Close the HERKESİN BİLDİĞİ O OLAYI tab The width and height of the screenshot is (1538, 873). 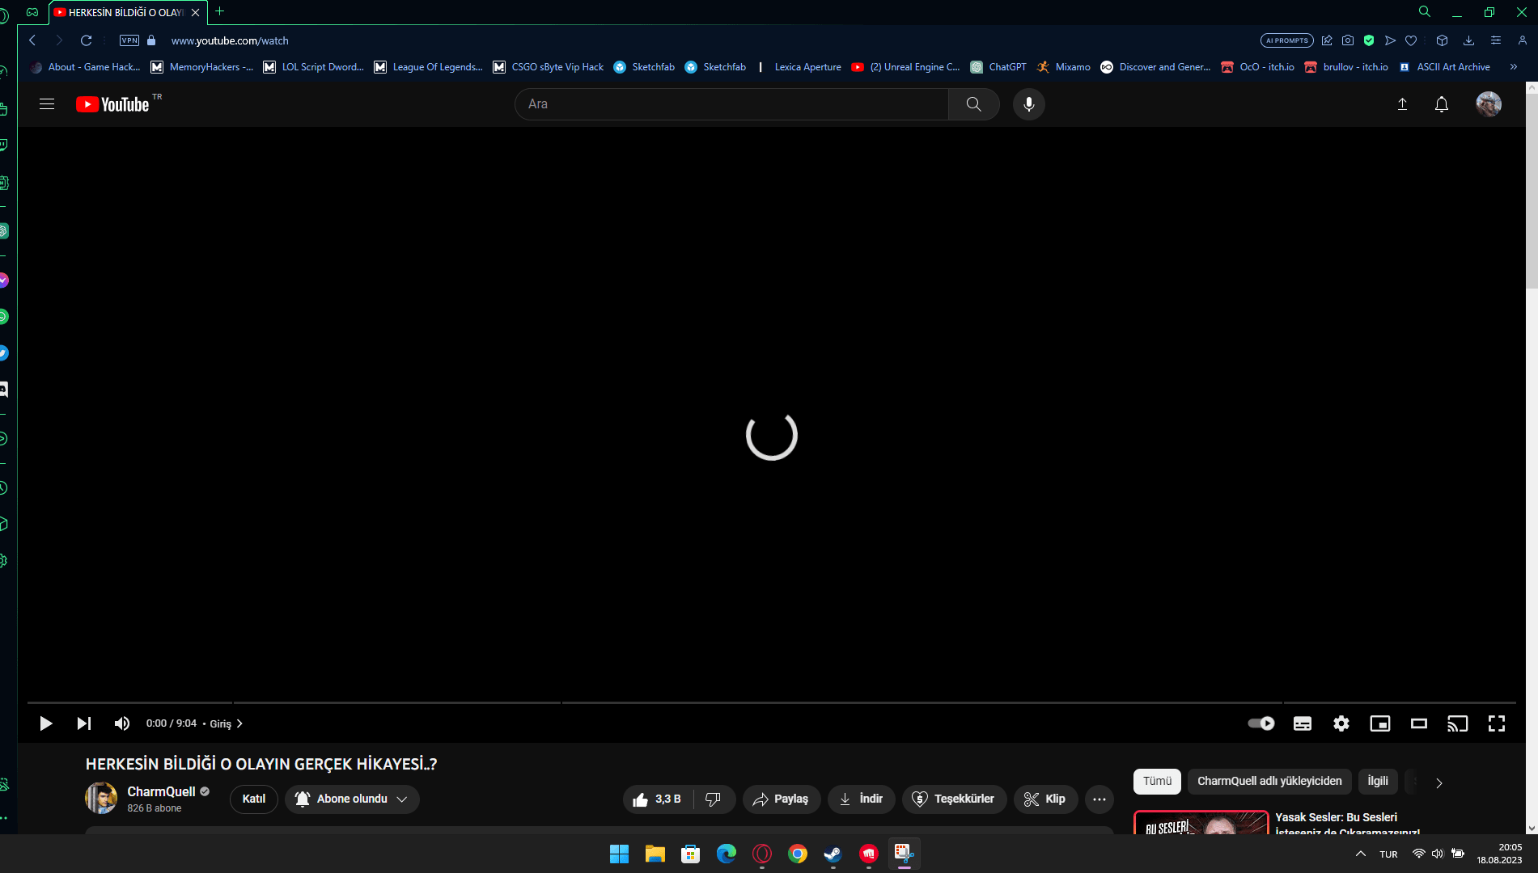195,12
